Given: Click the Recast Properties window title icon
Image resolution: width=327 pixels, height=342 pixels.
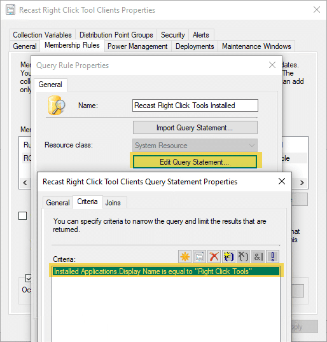Looking at the screenshot, I should pyautogui.click(x=10, y=10).
